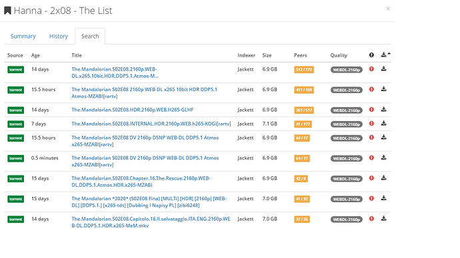Screen dimensions: 460x258
Task: Show rejection warning for 10bit HDR MZABI[rartv] release
Action: (x=371, y=89)
